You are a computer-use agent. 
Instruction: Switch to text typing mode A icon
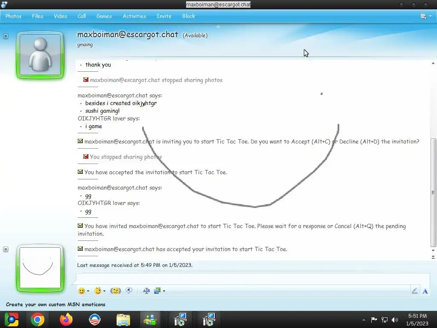(425, 291)
